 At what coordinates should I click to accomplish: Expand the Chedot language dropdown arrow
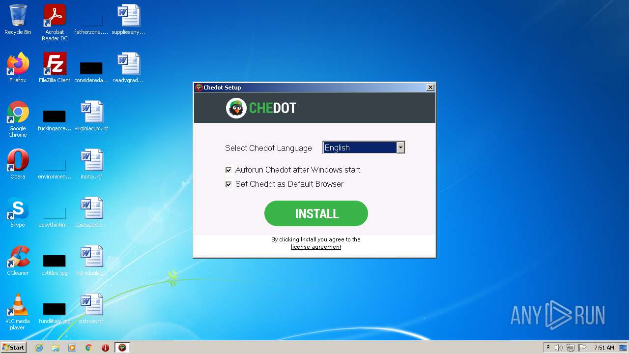tap(400, 147)
